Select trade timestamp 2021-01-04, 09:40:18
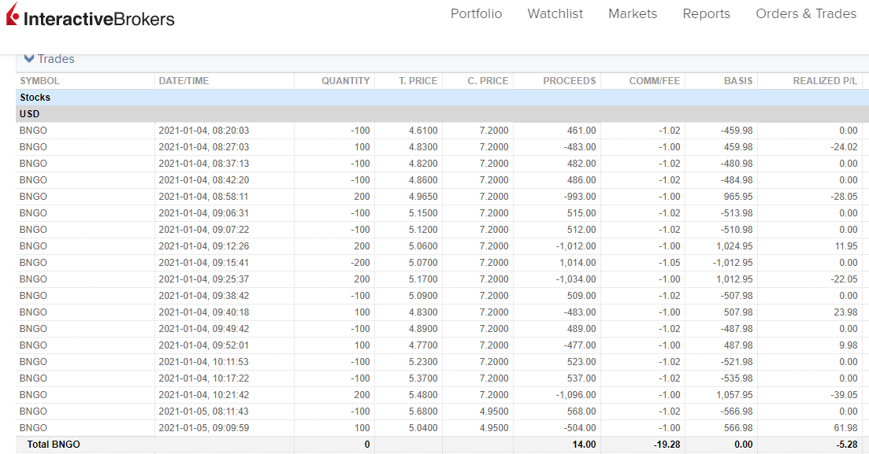The image size is (869, 454). [204, 312]
